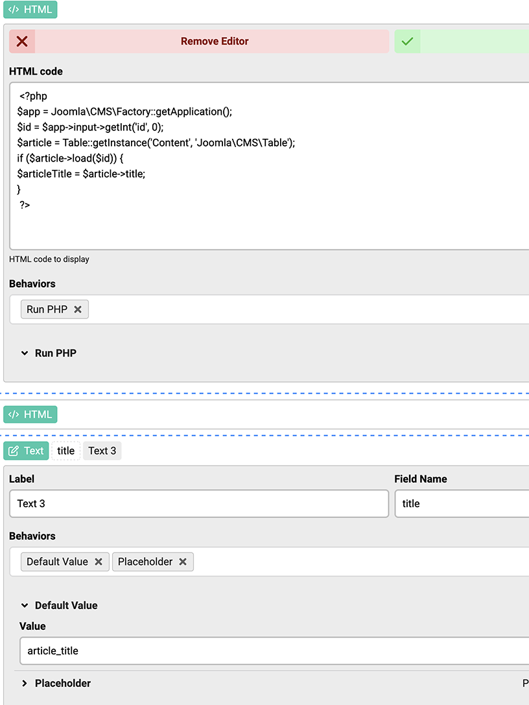Open the collapsed second HTML block
Screen dimensions: 529x705
pos(30,414)
